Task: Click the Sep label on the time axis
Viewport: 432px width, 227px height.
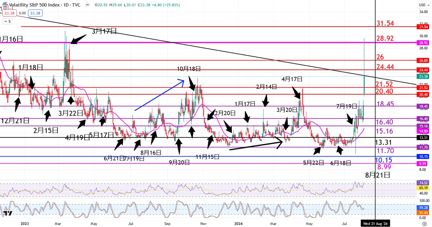Action: coord(167,223)
